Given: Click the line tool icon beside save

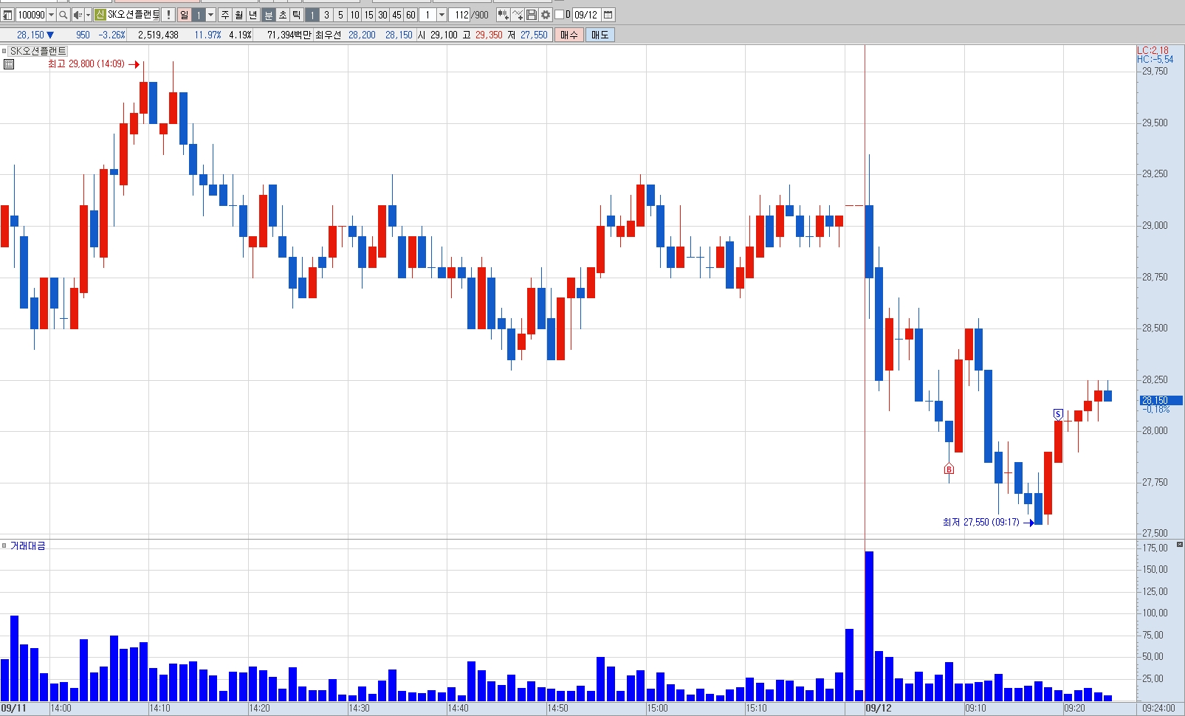Looking at the screenshot, I should (518, 15).
